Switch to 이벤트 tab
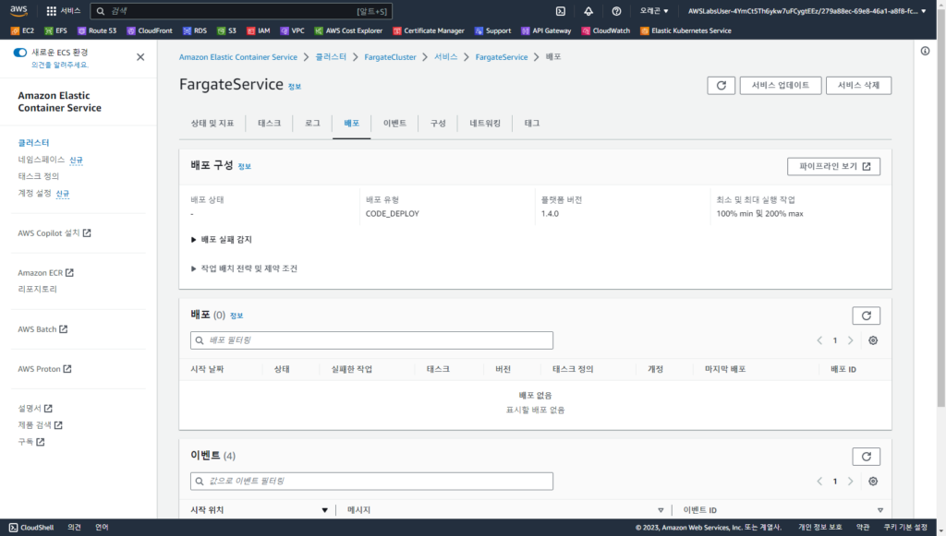 [394, 124]
